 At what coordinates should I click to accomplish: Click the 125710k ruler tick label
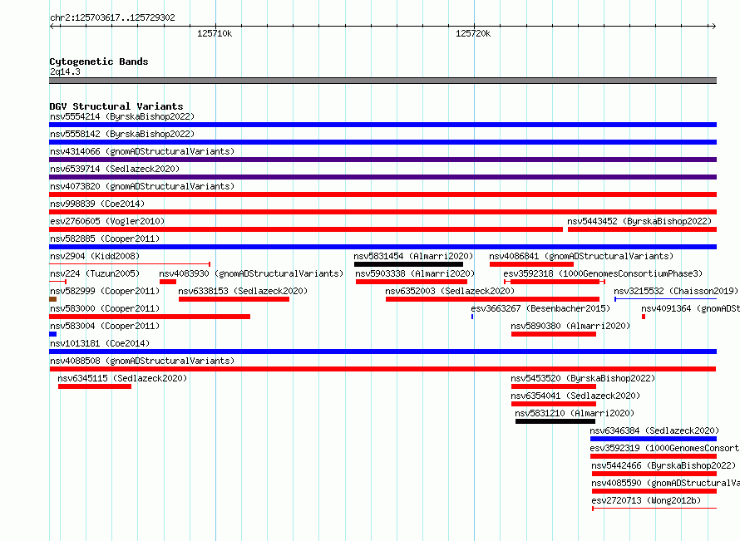pos(215,33)
